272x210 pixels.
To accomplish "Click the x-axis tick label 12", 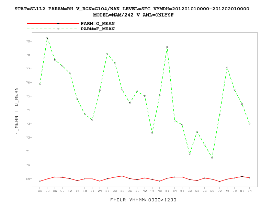I will coord(70,191).
